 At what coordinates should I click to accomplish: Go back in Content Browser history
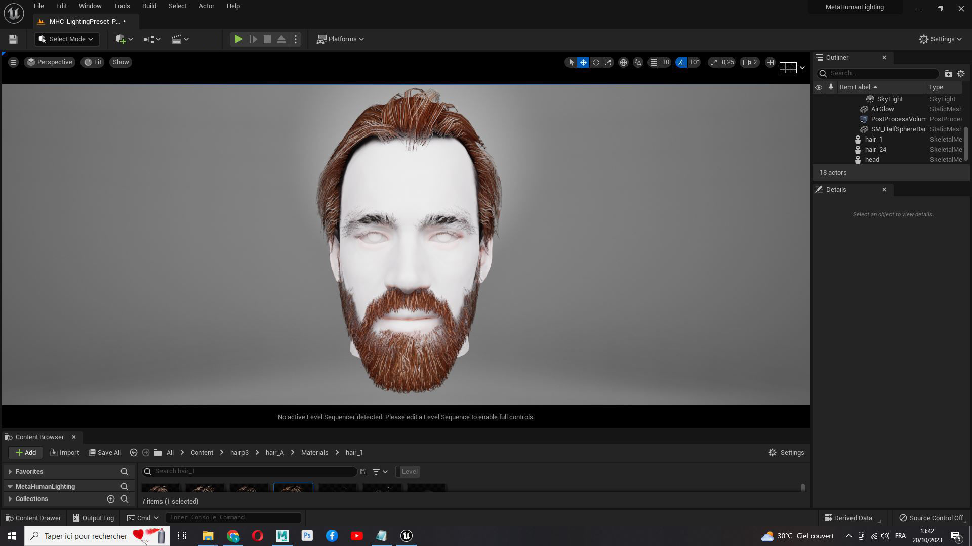tap(134, 453)
